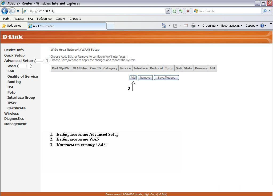This screenshot has width=273, height=196.
Task: Open Device Info in sidebar
Action: tap(14, 50)
